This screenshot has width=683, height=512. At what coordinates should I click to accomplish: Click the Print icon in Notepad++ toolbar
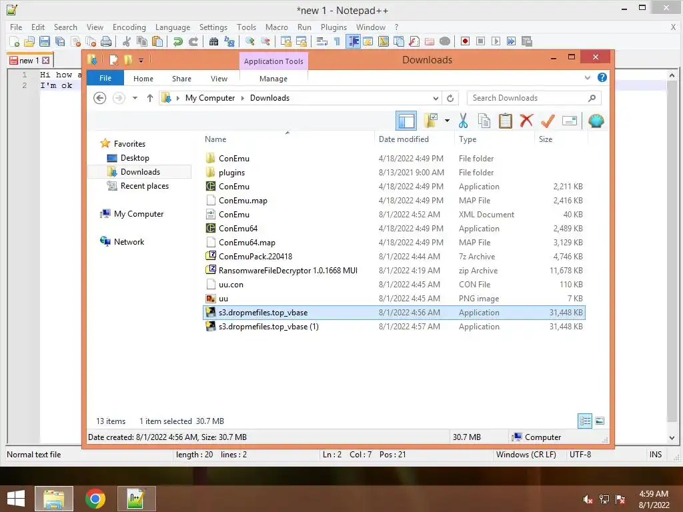pyautogui.click(x=106, y=41)
